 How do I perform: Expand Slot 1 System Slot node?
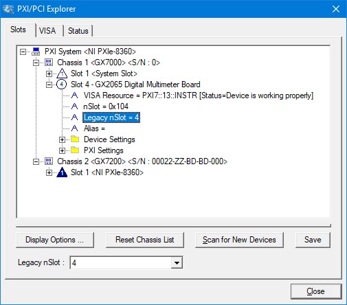[49, 74]
